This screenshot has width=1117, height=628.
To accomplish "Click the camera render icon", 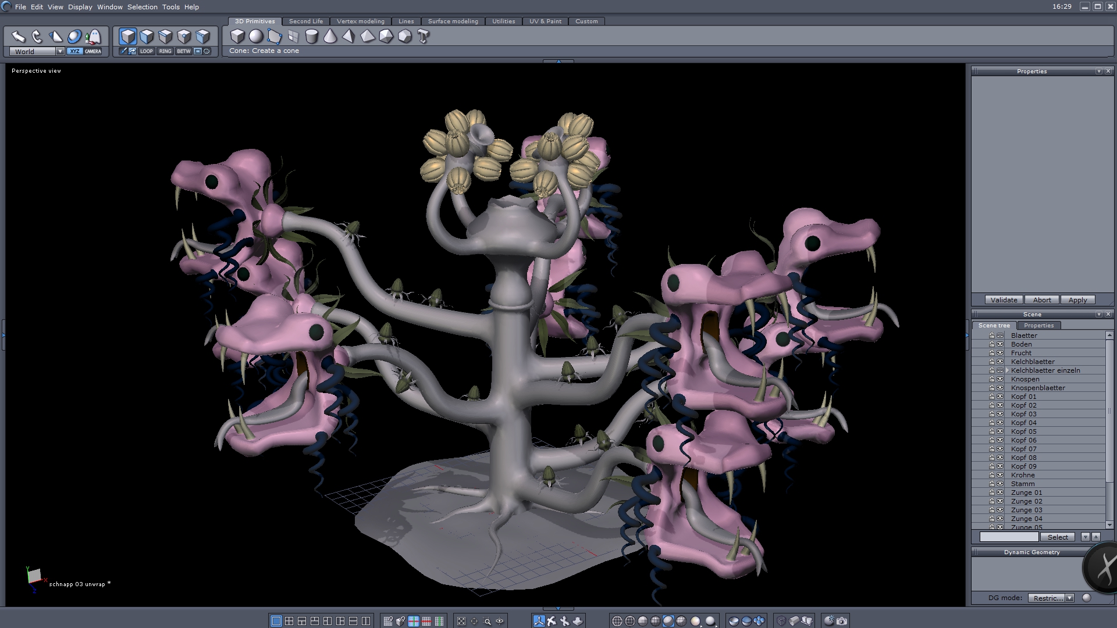I will 842,621.
